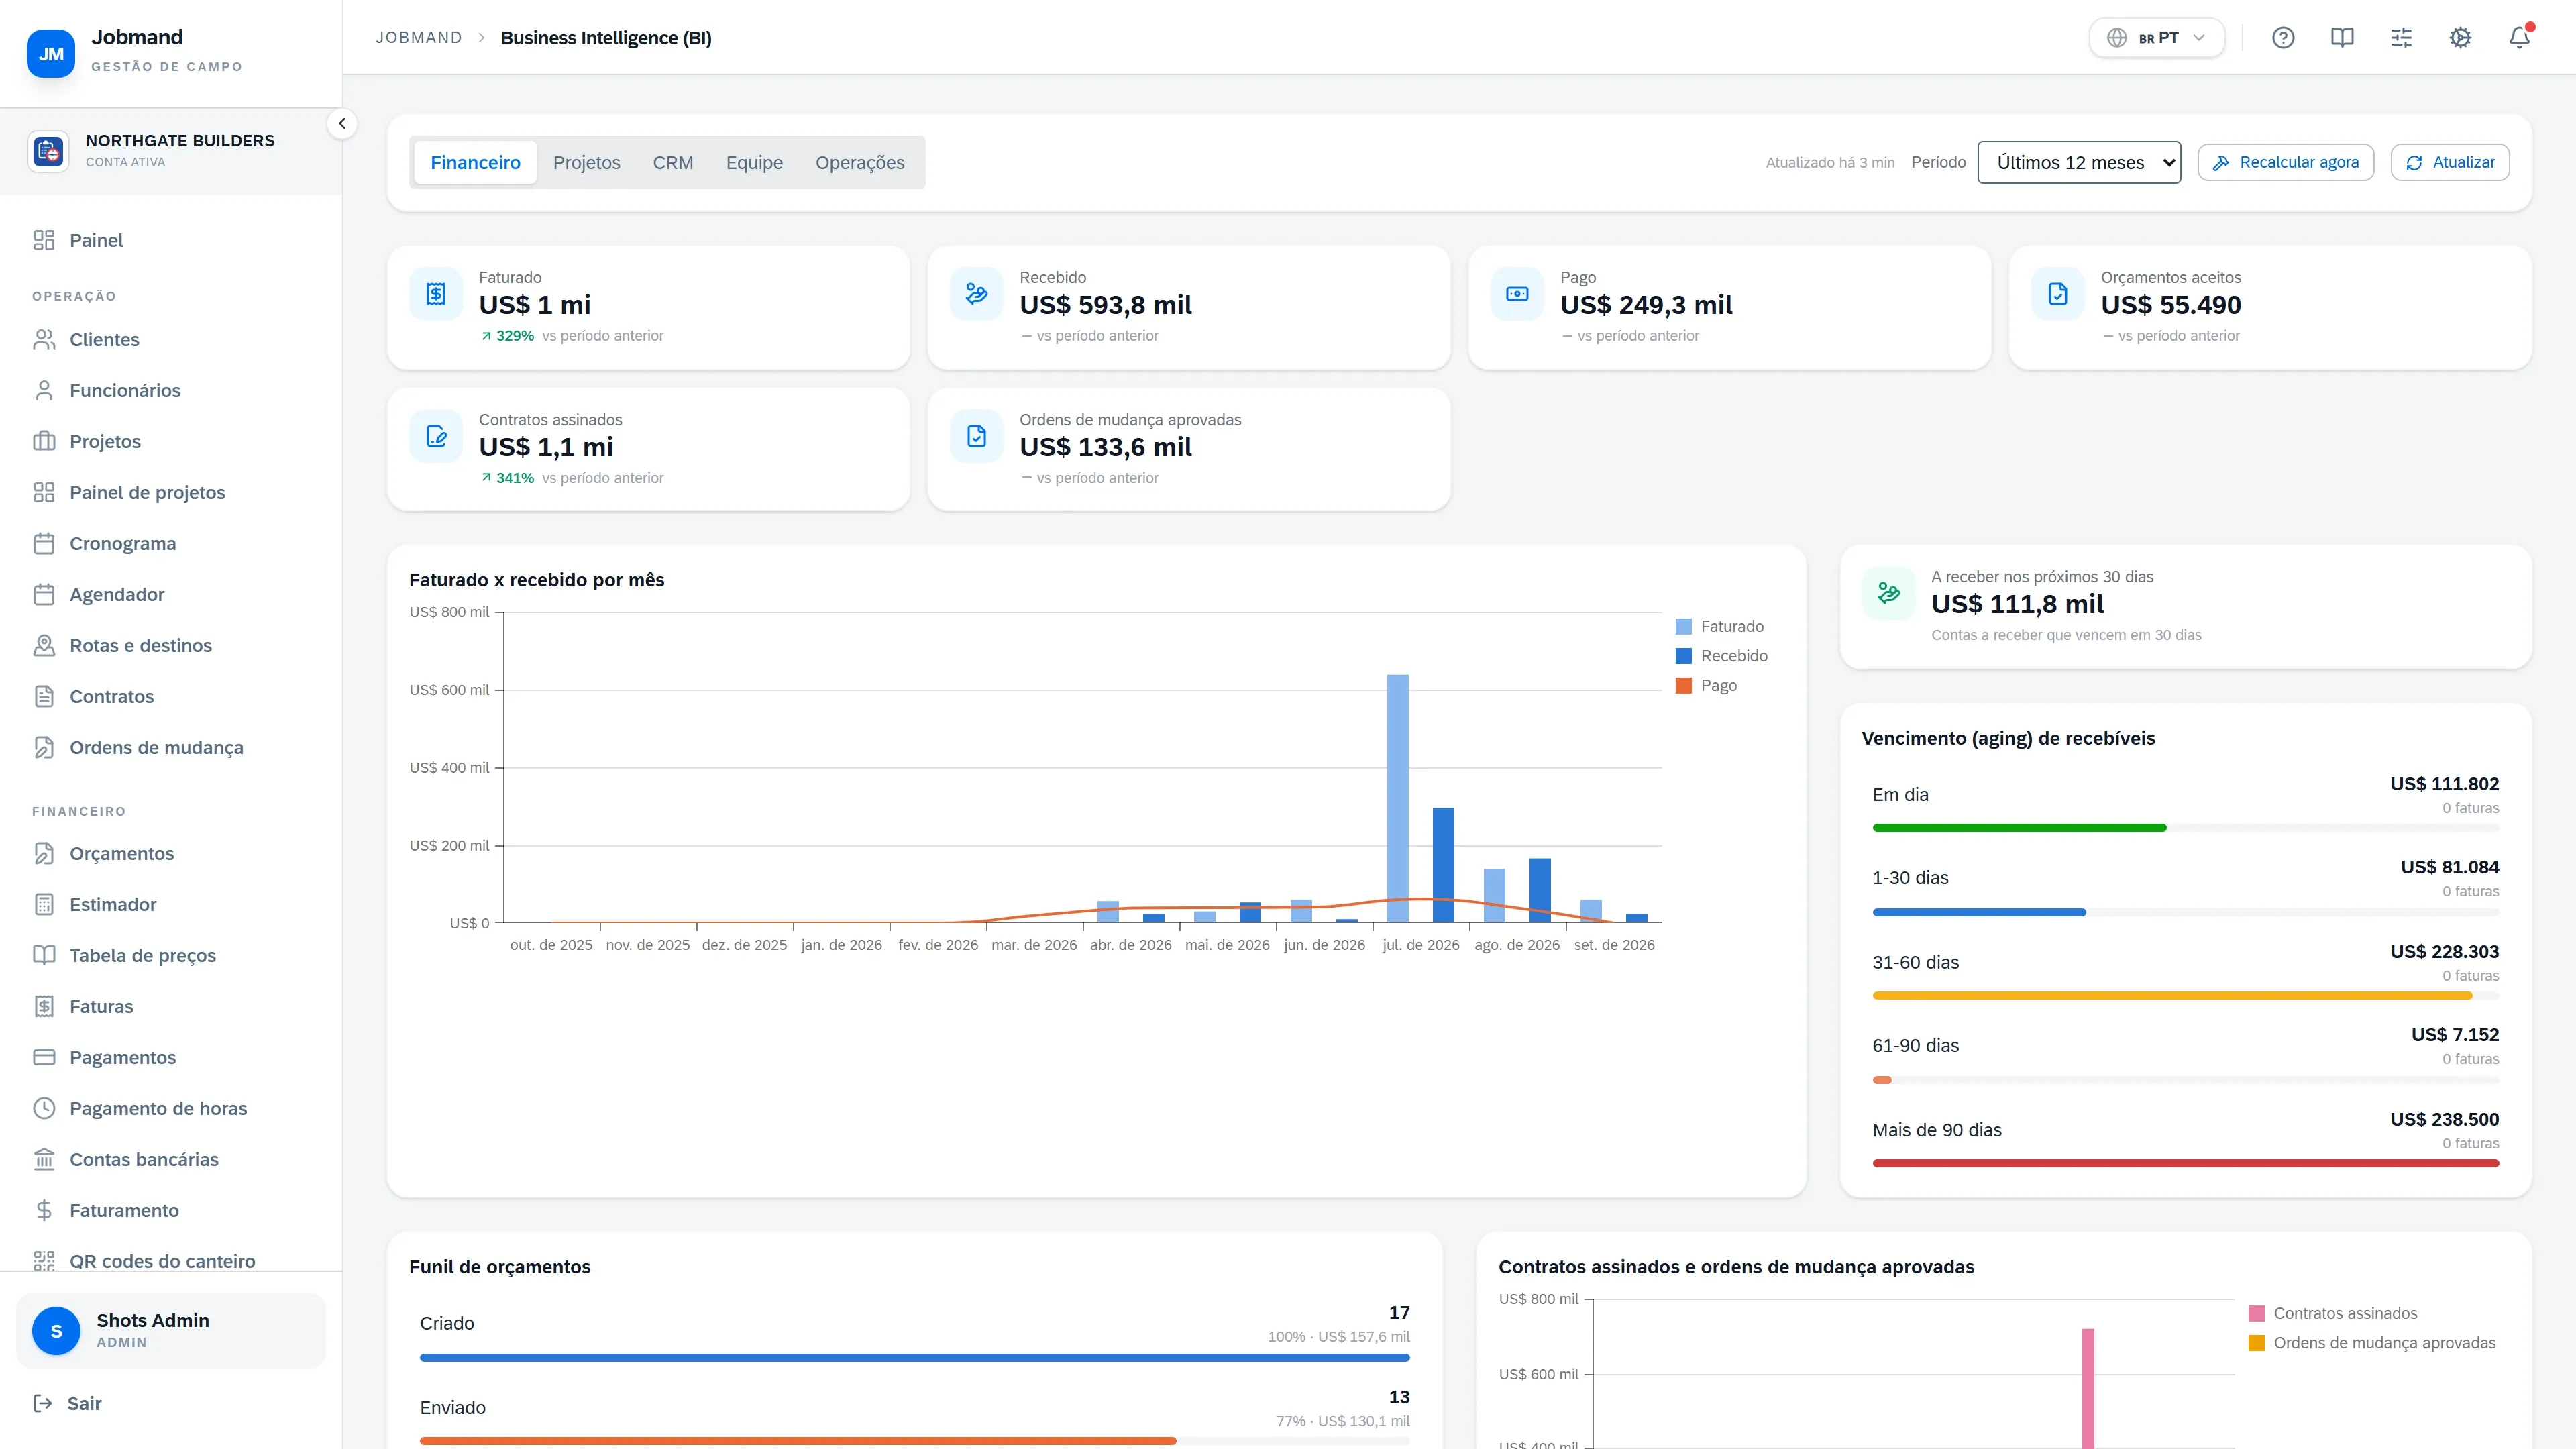Open the help question-mark icon
The width and height of the screenshot is (2576, 1449).
[x=2283, y=38]
